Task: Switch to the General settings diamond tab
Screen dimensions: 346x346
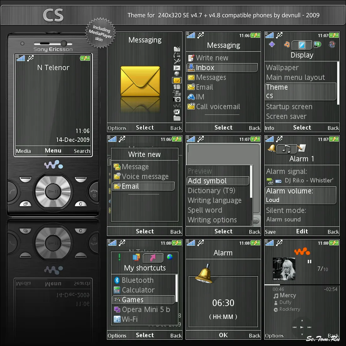Action: tap(272, 44)
